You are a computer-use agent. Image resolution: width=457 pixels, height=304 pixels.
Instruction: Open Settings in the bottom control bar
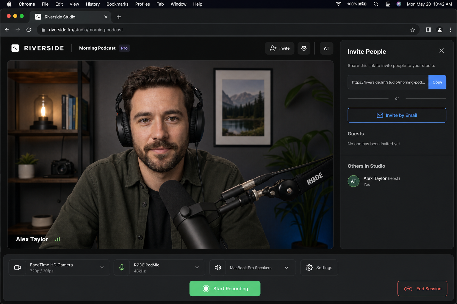[x=319, y=267]
